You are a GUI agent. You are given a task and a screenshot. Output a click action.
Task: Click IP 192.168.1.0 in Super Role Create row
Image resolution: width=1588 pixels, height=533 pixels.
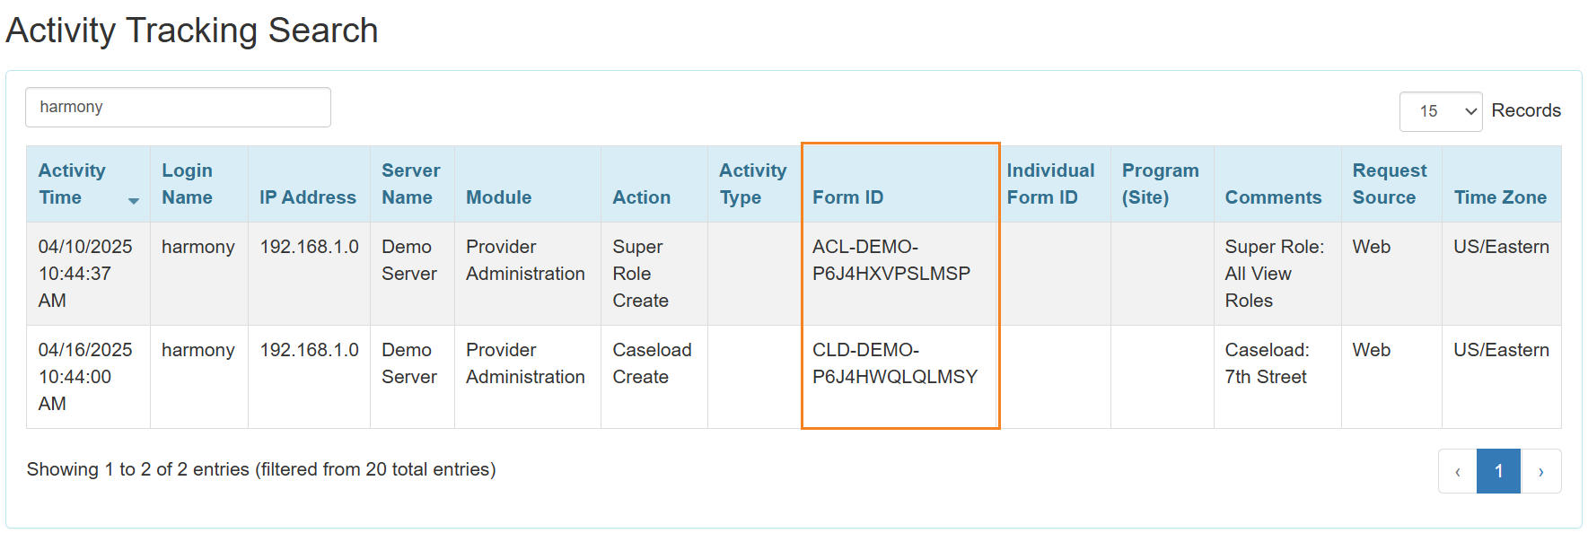[x=309, y=247]
